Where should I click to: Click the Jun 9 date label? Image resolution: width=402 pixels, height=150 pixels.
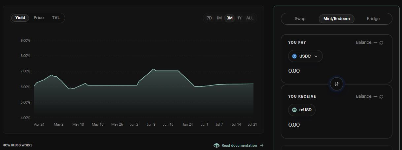point(151,125)
